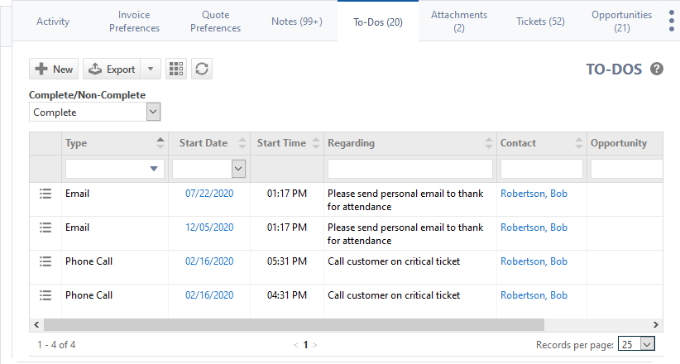680x364 pixels.
Task: Refresh the To-Dos list
Action: tap(201, 69)
